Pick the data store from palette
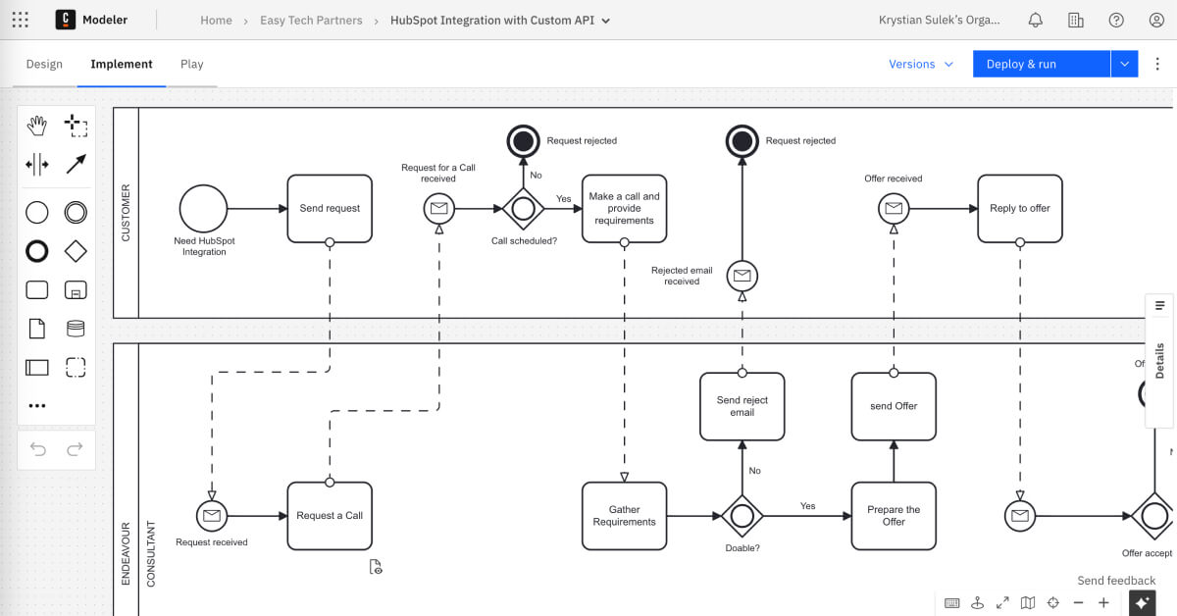This screenshot has width=1177, height=616. pos(76,329)
